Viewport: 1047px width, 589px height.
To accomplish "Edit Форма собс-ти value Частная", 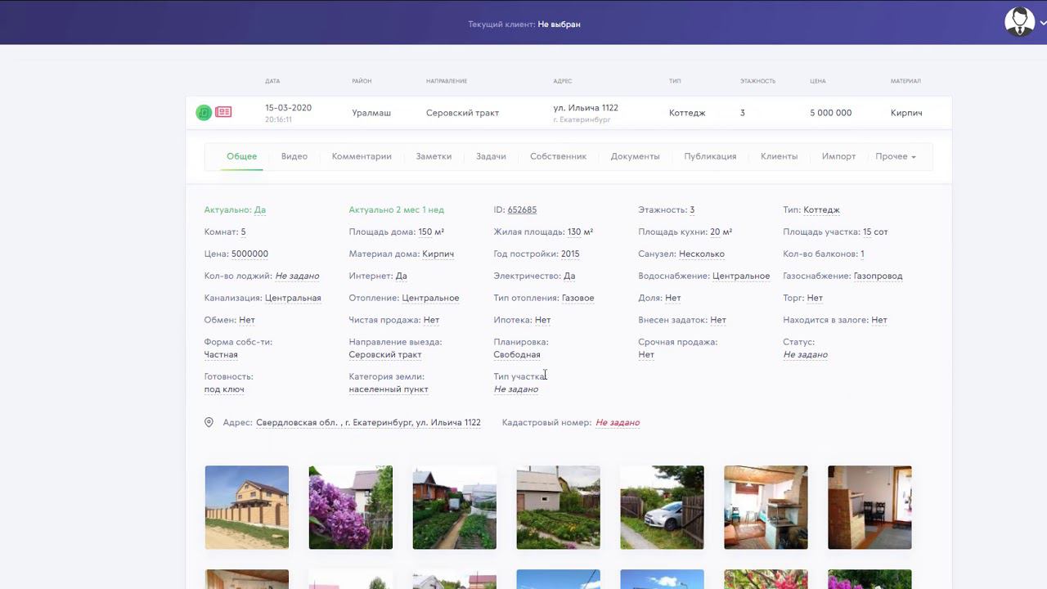I will 221,355.
